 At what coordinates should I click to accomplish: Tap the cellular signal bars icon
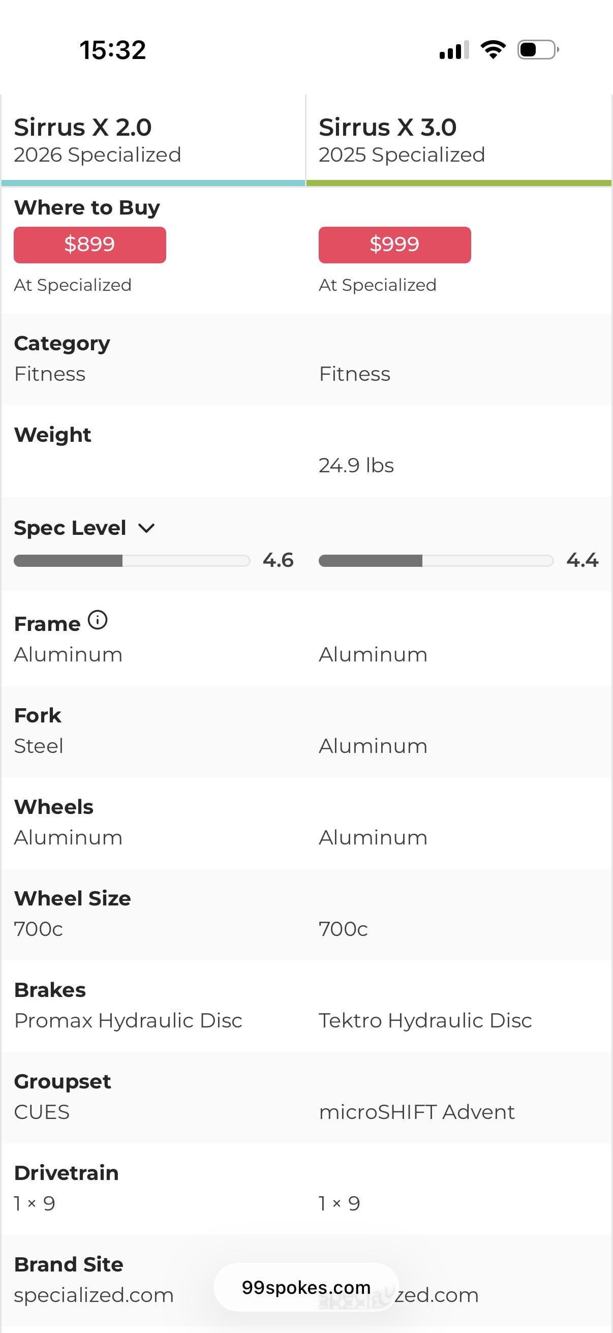click(x=454, y=50)
